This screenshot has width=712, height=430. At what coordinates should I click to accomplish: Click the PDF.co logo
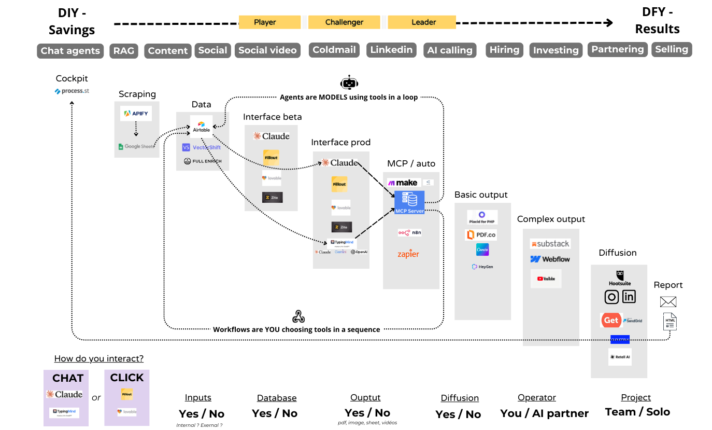tap(481, 235)
